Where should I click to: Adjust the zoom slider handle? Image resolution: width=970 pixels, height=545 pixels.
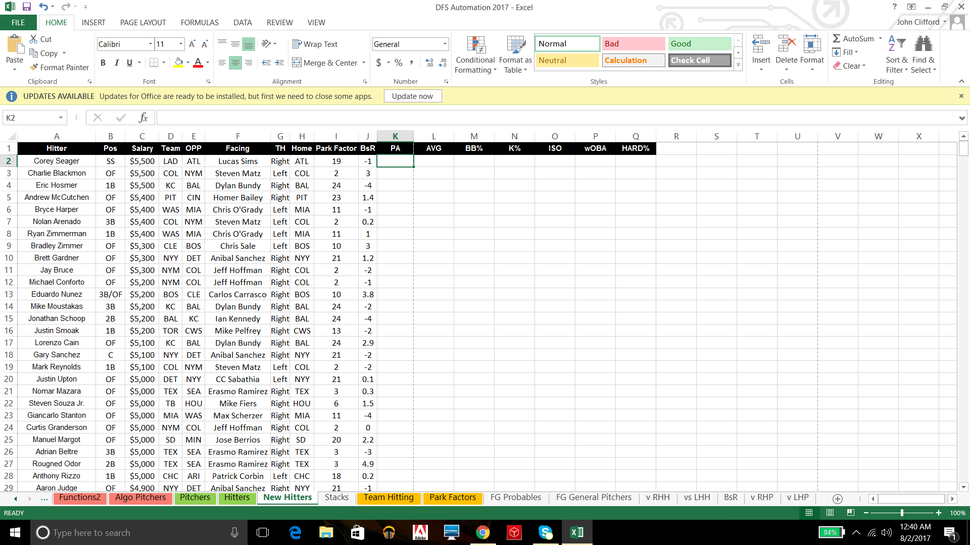tap(902, 513)
